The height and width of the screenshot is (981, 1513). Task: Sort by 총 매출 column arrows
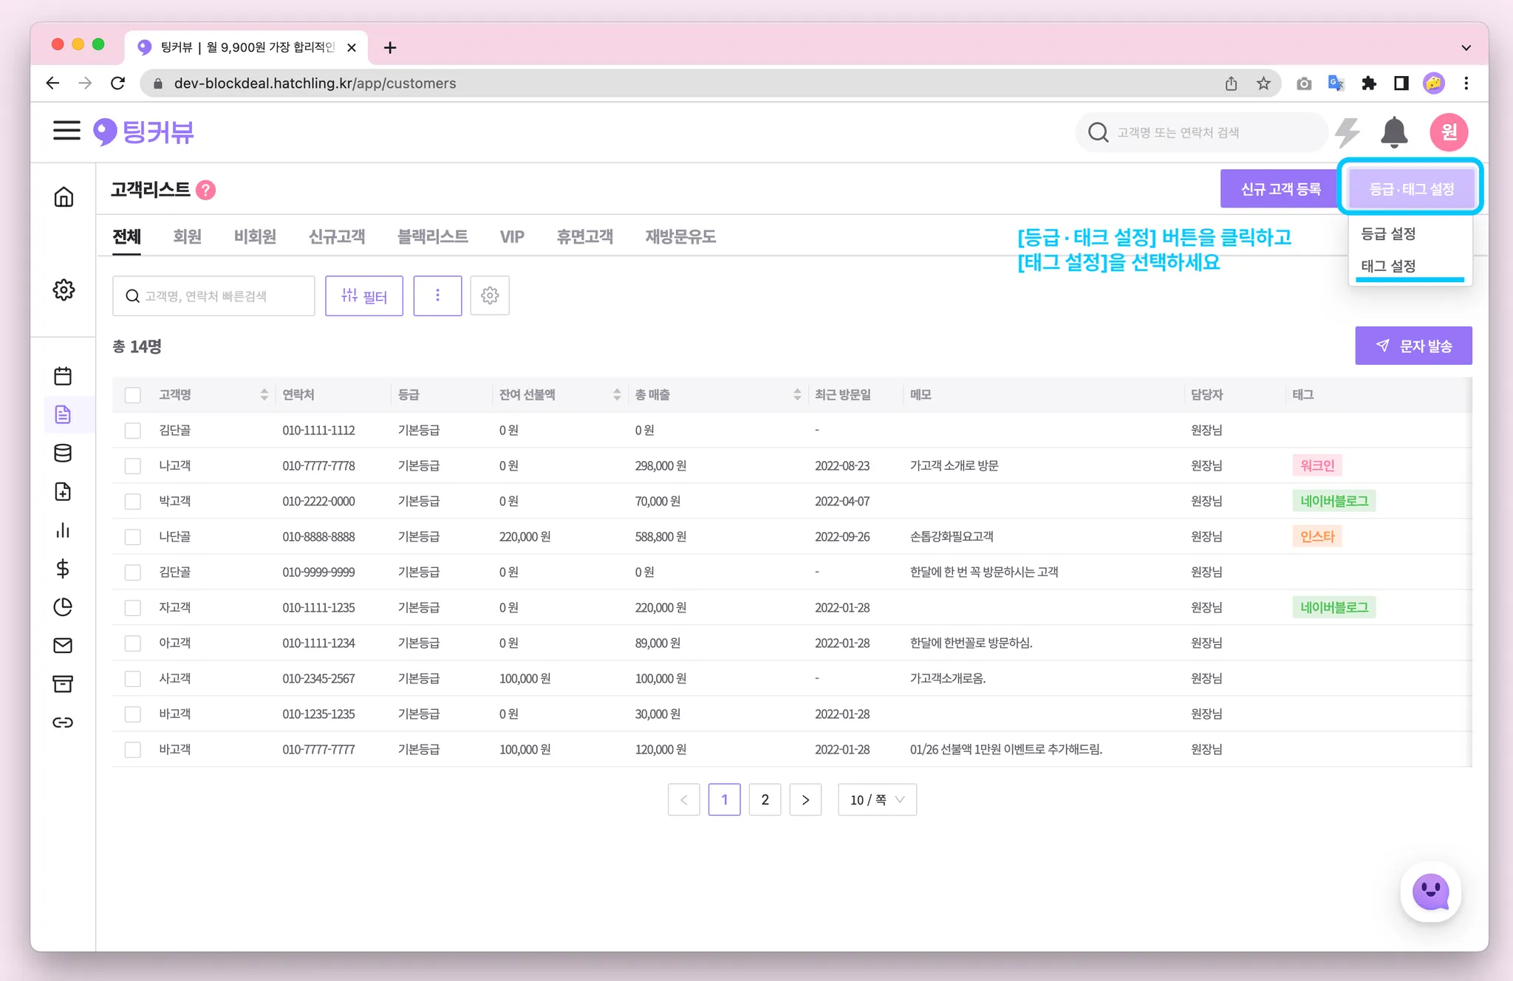point(797,395)
